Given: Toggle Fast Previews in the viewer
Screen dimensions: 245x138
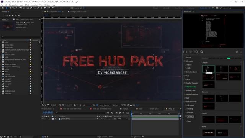Looking at the screenshot, I should 125,105.
